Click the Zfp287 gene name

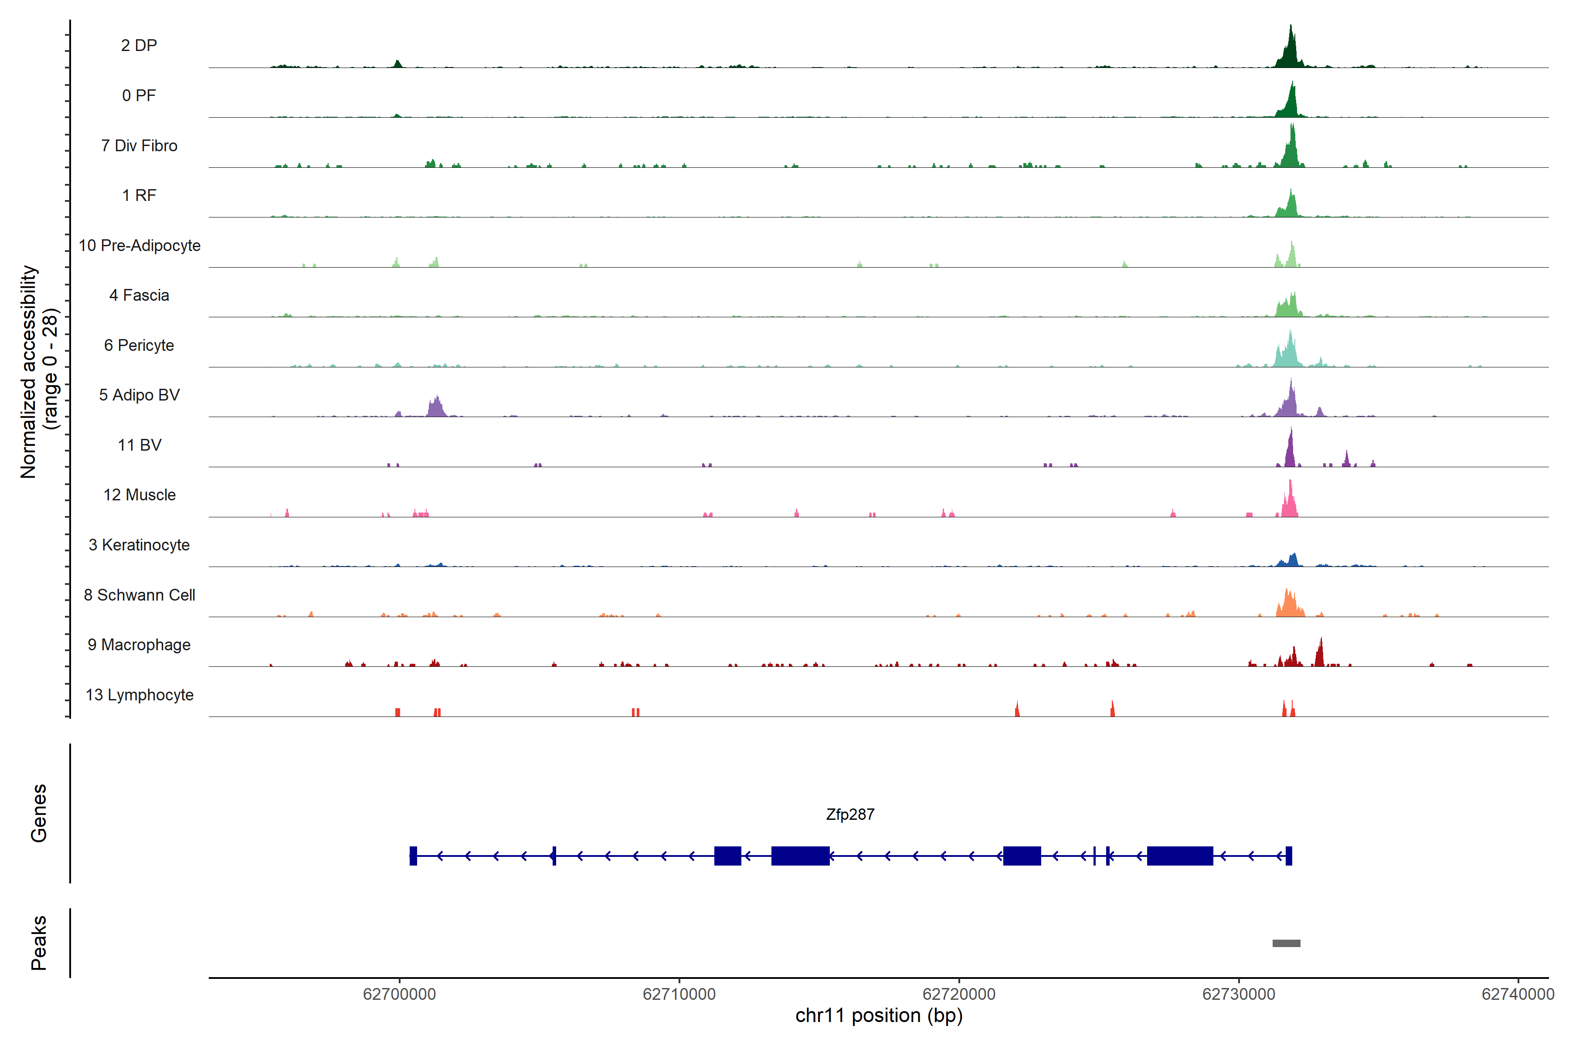[x=850, y=815]
